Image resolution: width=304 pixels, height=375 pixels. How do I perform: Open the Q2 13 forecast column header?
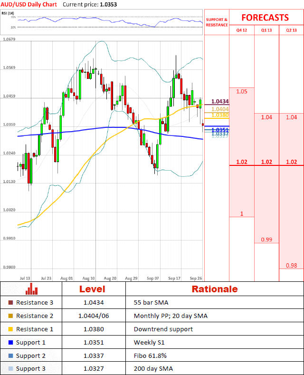291,31
